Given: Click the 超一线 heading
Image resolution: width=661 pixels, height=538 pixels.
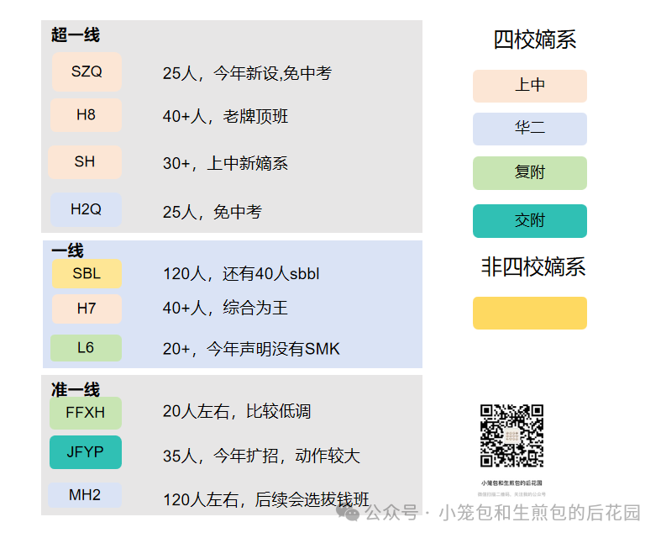Looking at the screenshot, I should (x=76, y=35).
